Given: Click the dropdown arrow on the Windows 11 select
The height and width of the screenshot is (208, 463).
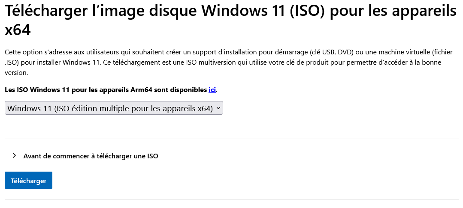Looking at the screenshot, I should pos(218,108).
